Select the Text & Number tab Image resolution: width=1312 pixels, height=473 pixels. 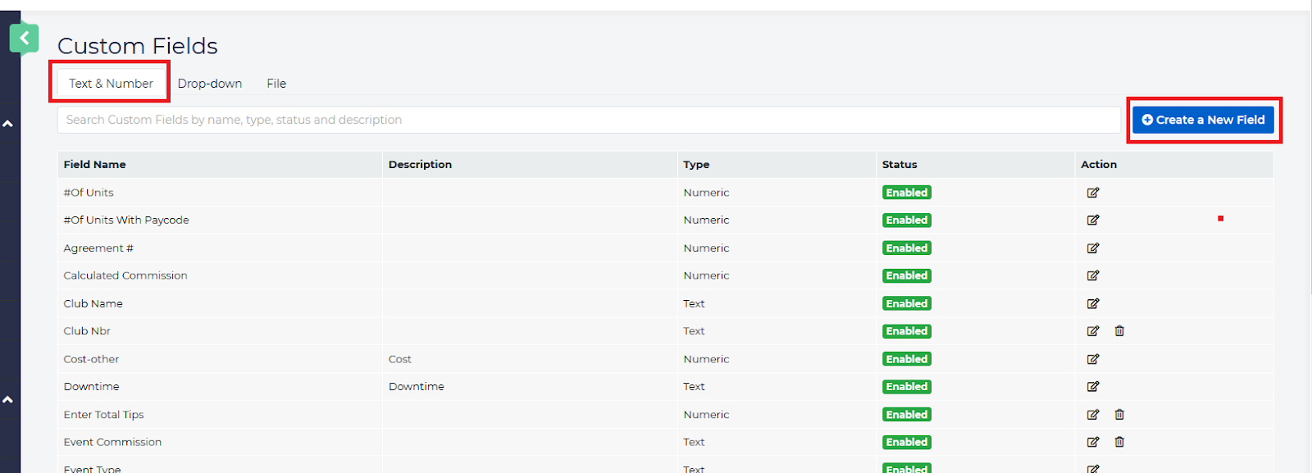pos(111,84)
